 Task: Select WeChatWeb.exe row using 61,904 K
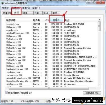pos(52,60)
